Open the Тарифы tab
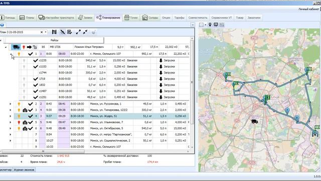This screenshot has height=181, width=321. click(180, 18)
